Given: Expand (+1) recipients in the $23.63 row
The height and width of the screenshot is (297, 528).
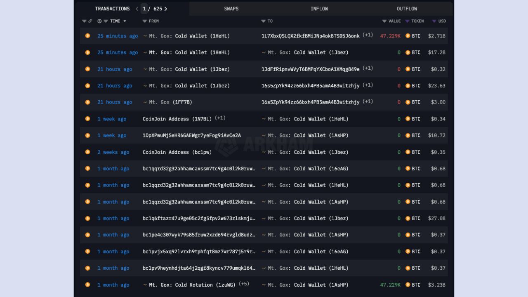Looking at the screenshot, I should pyautogui.click(x=368, y=85).
